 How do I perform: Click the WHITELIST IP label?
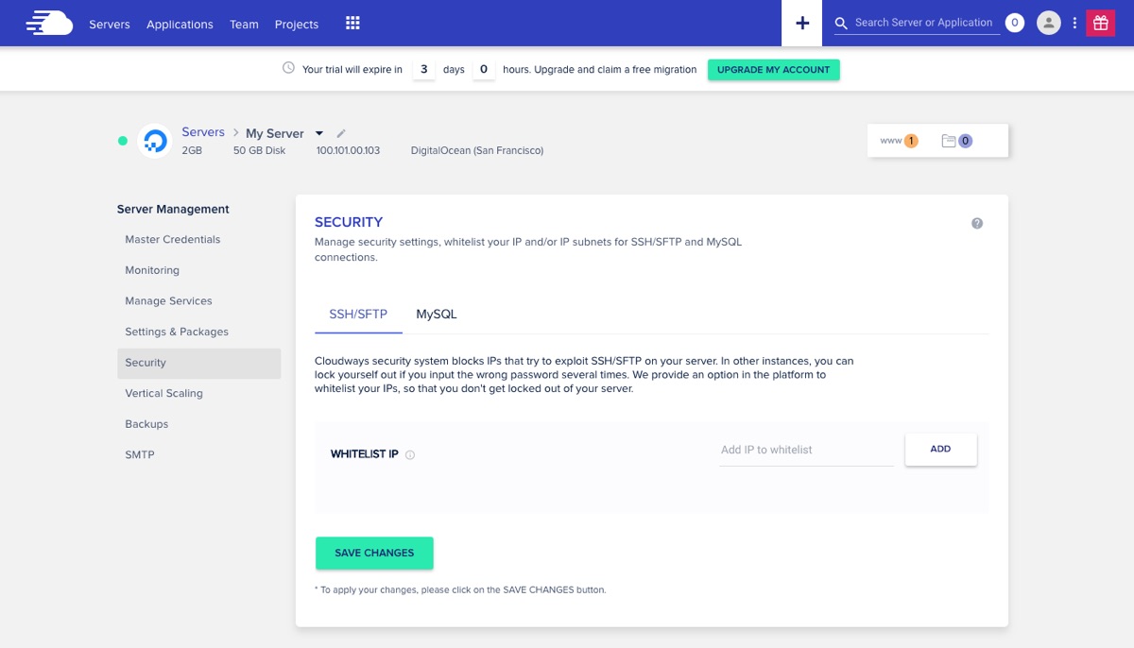[x=365, y=454]
